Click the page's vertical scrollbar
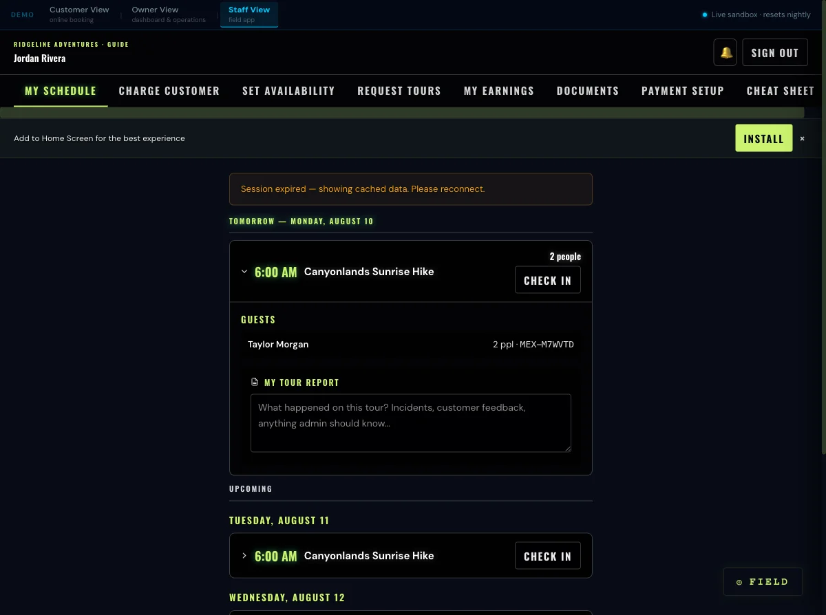The width and height of the screenshot is (826, 615). coord(823,227)
